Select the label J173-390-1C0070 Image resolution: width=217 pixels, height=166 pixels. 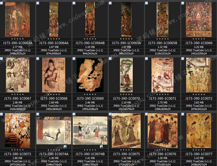[126, 98]
